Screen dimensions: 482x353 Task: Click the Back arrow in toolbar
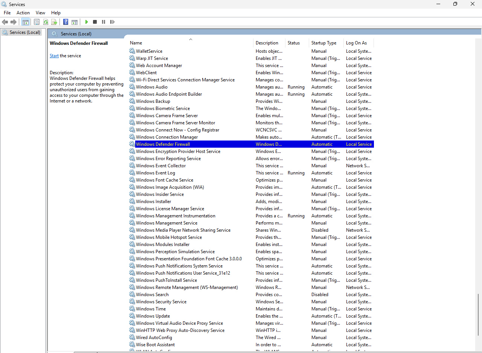coord(5,22)
